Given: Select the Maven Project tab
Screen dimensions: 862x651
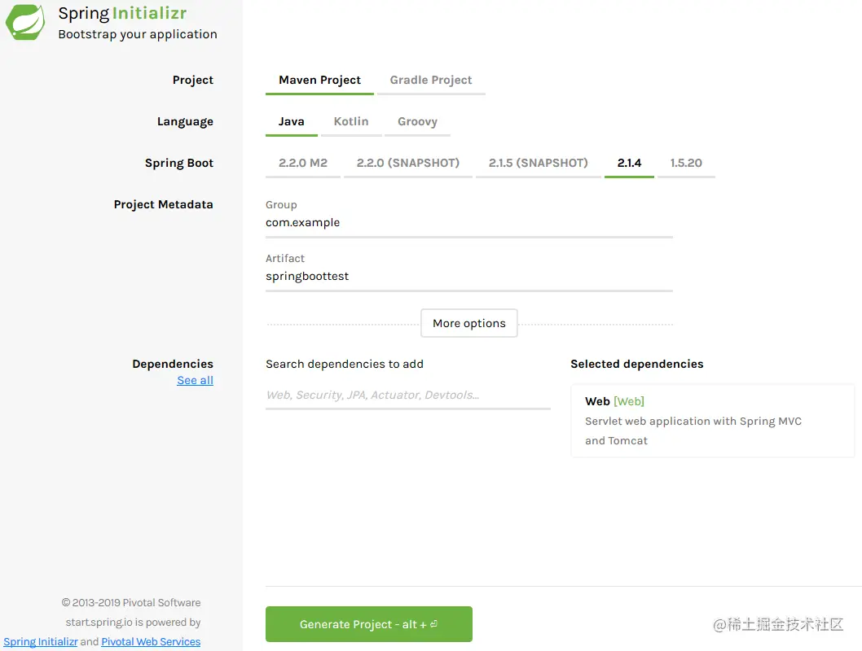Looking at the screenshot, I should pyautogui.click(x=319, y=80).
